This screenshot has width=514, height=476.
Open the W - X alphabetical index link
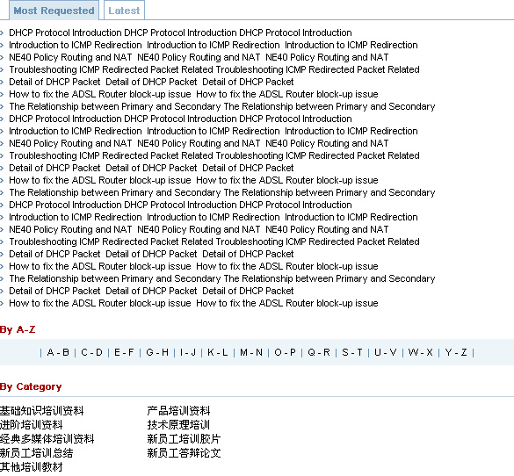point(421,352)
